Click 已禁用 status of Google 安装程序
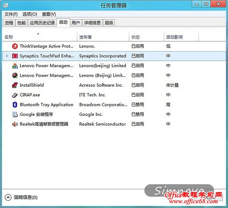The width and height of the screenshot is (228, 208). click(x=138, y=114)
